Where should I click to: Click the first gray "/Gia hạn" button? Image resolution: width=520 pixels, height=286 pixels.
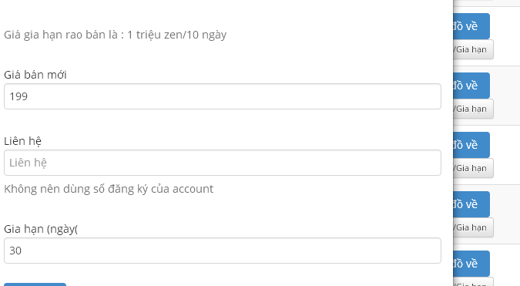473,49
